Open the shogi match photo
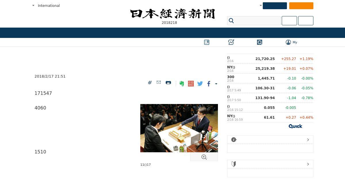The width and height of the screenshot is (345, 181). 179,128
